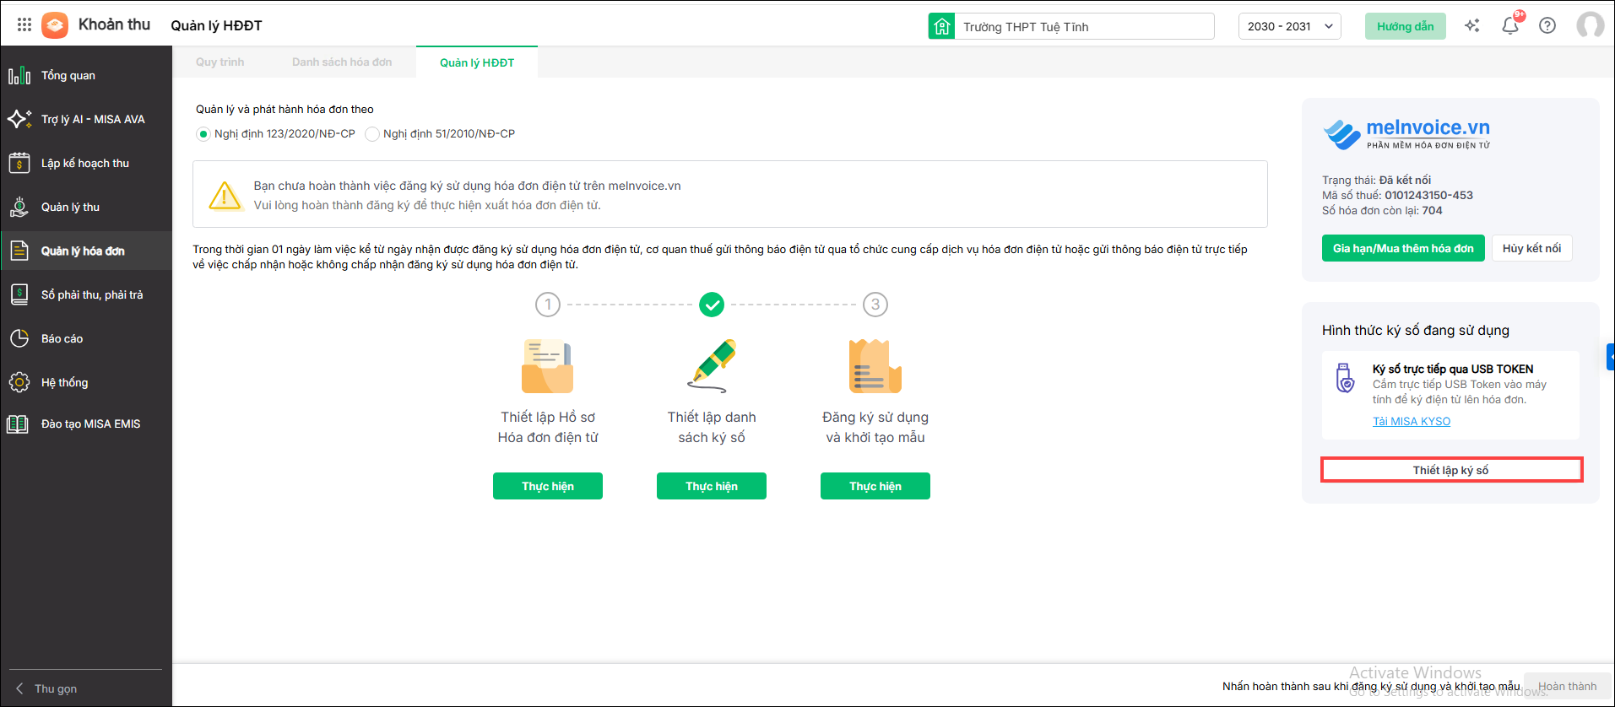The image size is (1615, 707).
Task: Open the help question mark icon
Action: 1547,25
